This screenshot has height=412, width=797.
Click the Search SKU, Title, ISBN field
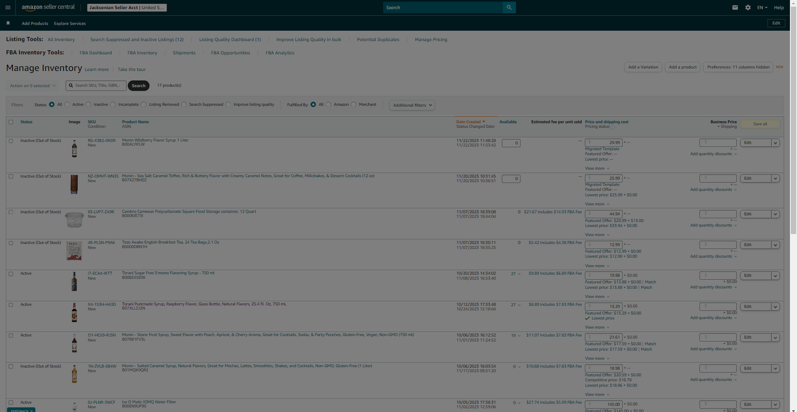95,85
